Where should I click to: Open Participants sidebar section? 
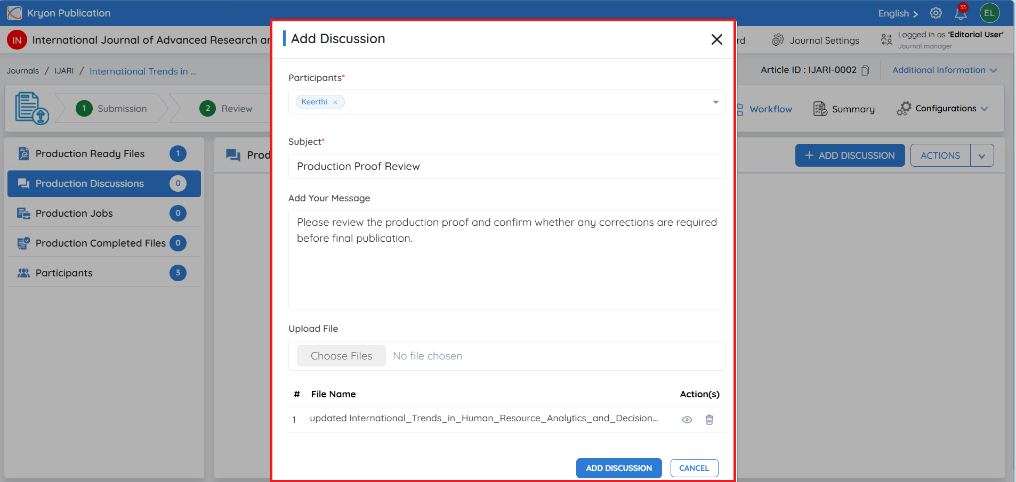click(104, 273)
